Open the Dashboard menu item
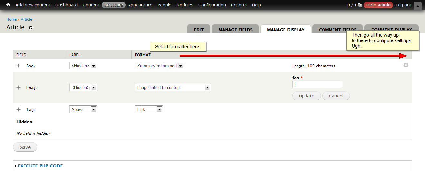 tap(66, 5)
